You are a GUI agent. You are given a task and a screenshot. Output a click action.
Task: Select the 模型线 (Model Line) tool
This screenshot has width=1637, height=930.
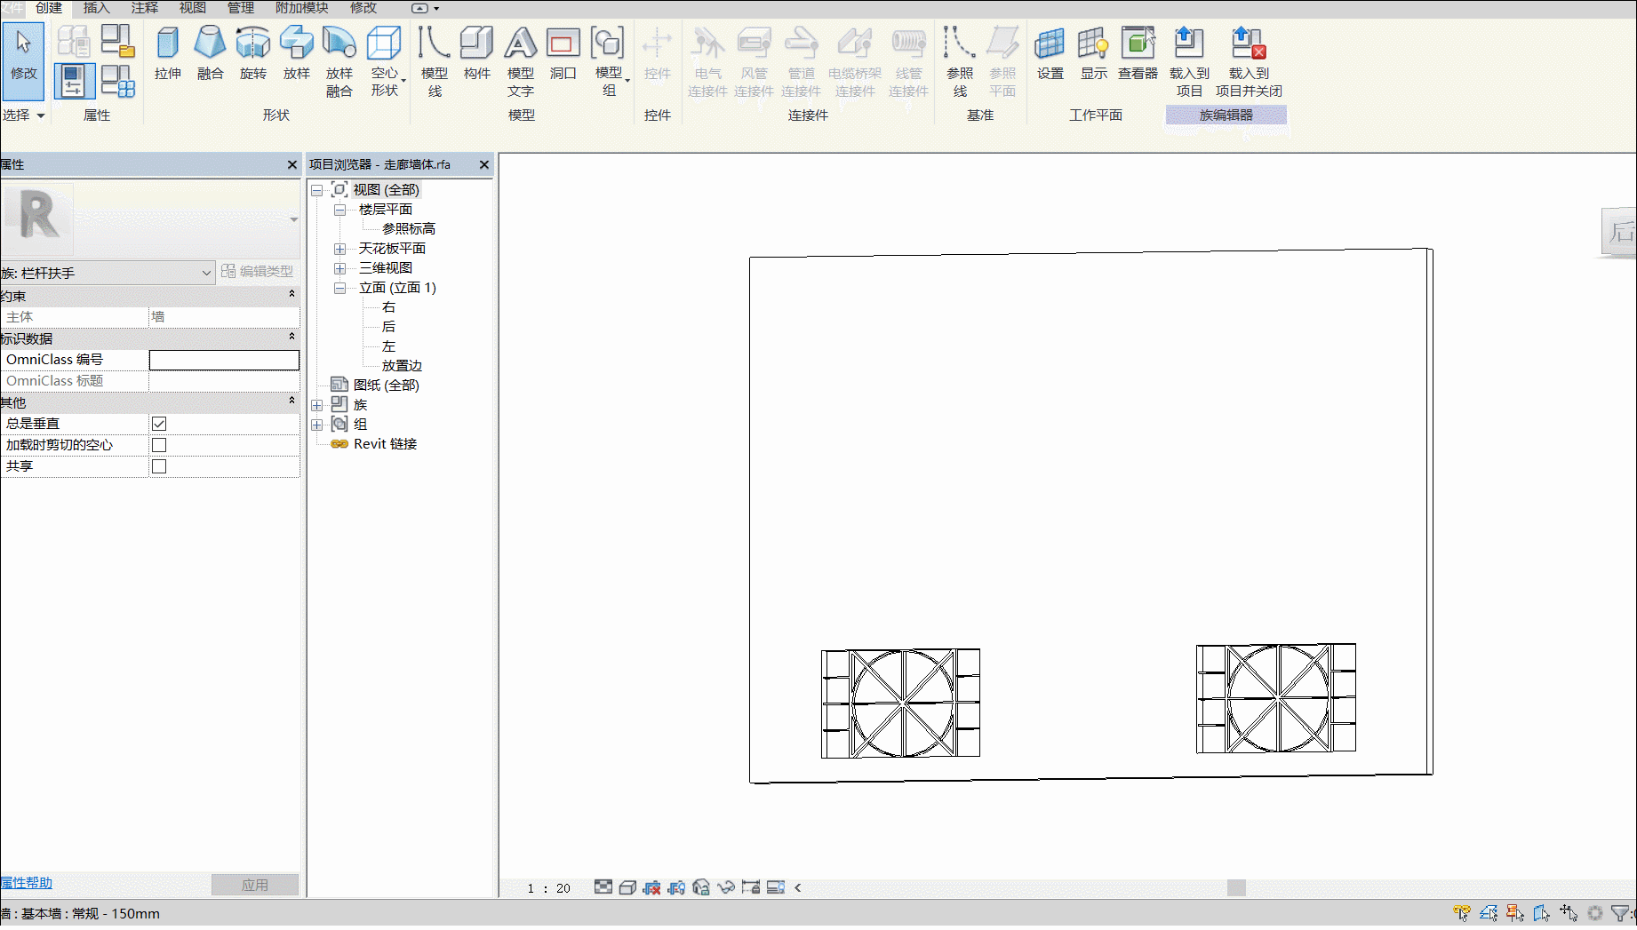pos(435,61)
